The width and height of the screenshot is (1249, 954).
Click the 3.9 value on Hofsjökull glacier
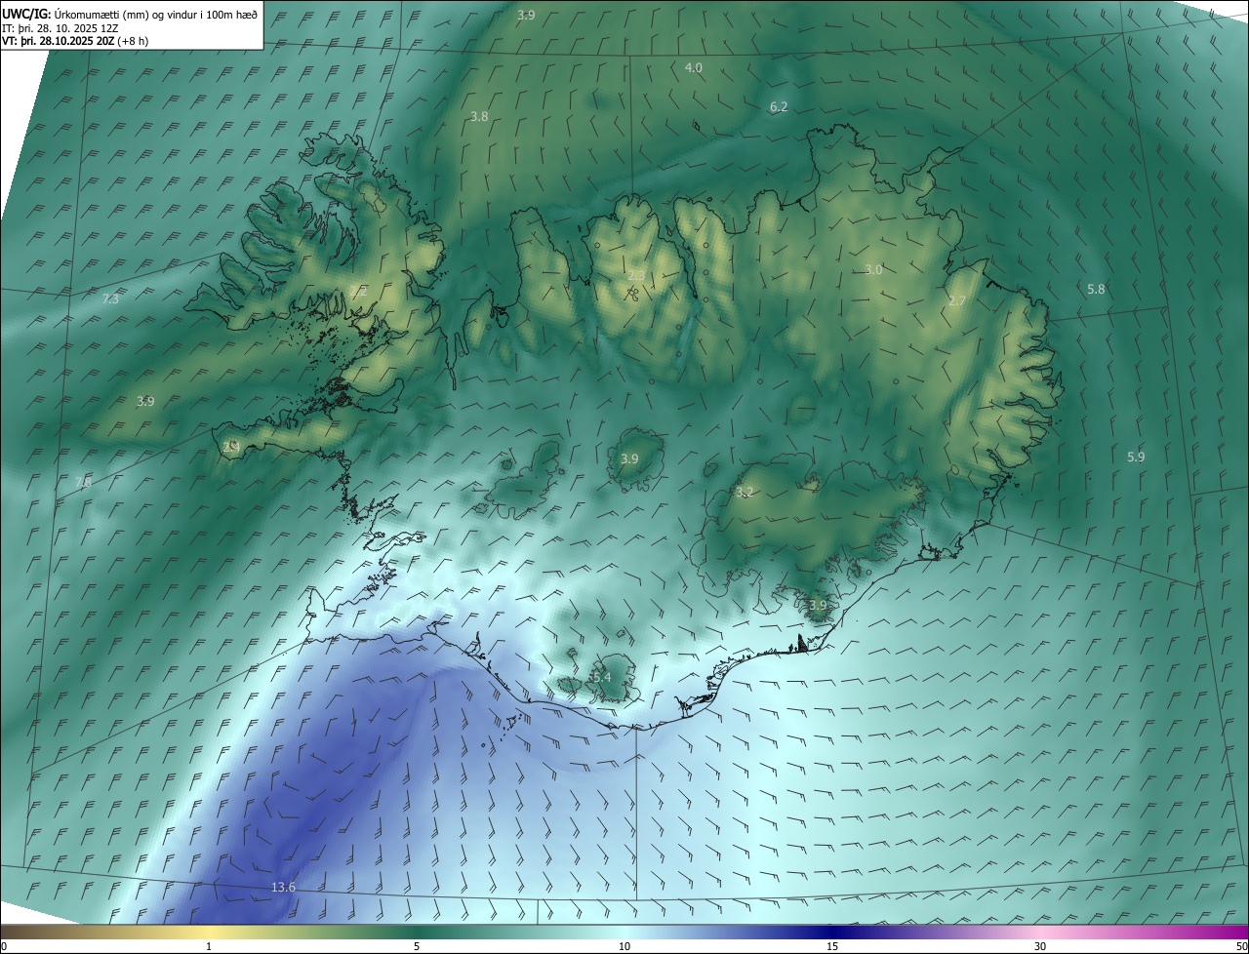629,458
